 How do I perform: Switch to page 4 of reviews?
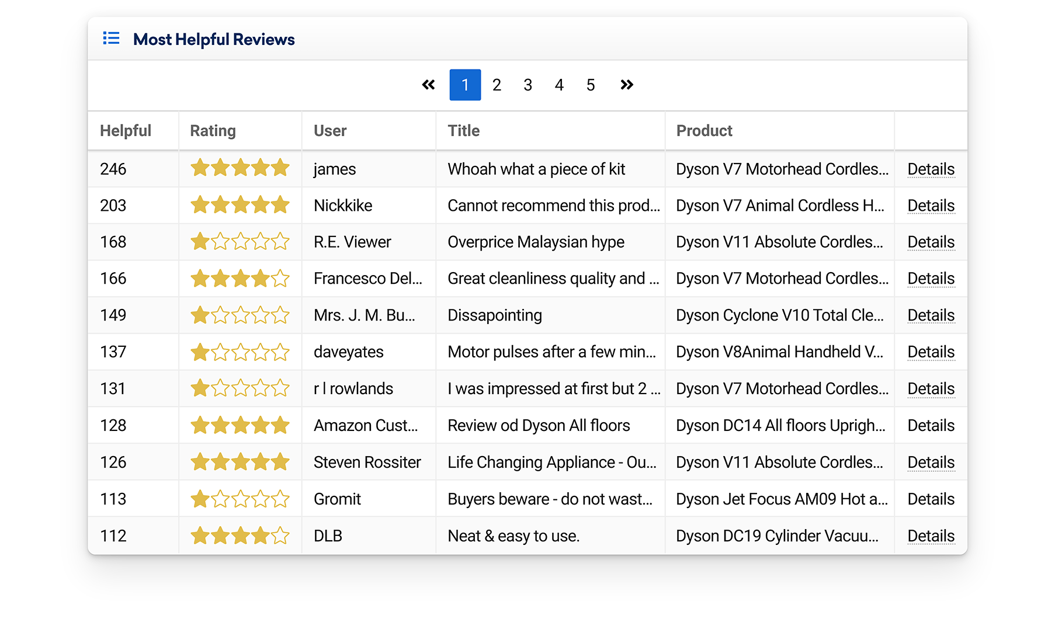click(x=559, y=85)
